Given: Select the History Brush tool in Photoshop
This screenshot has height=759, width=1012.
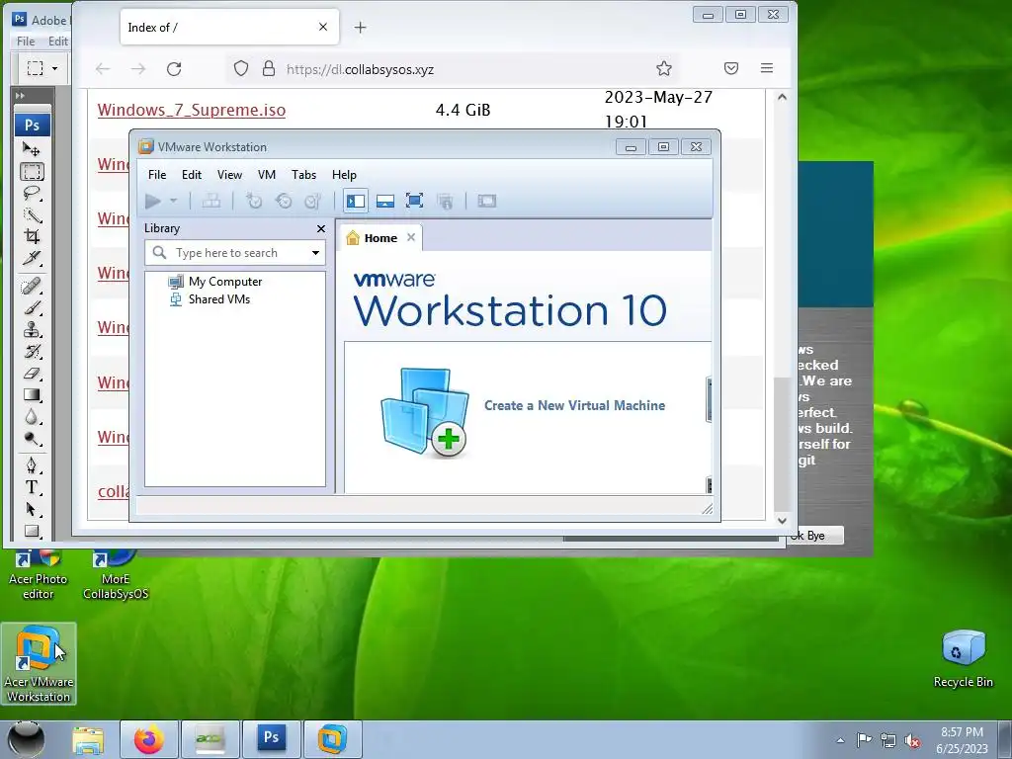Looking at the screenshot, I should (x=32, y=352).
